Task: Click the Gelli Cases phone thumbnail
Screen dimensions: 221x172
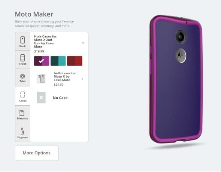Action: click(41, 79)
